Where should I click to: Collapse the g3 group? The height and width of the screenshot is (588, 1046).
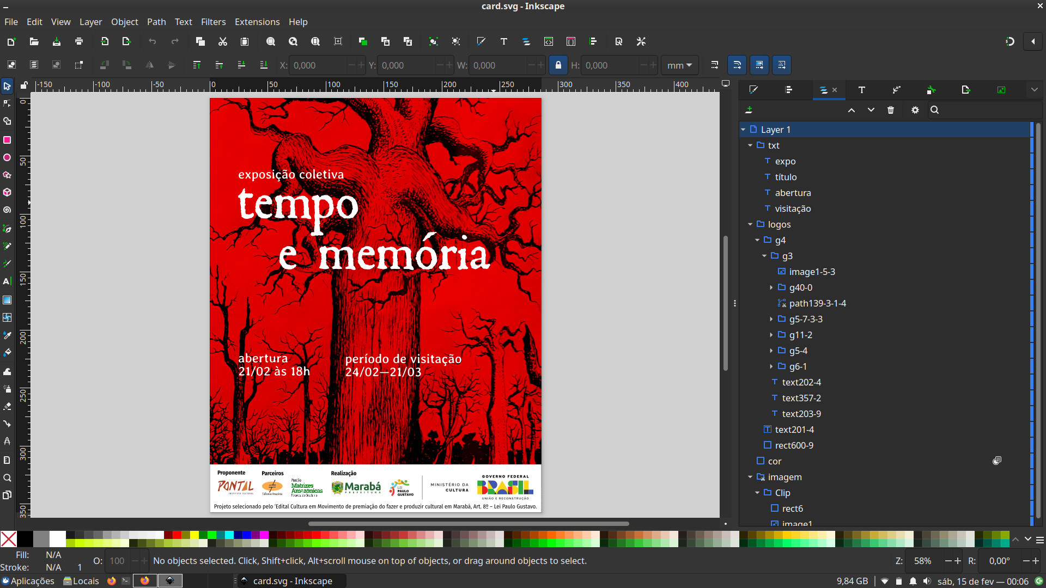pos(764,256)
